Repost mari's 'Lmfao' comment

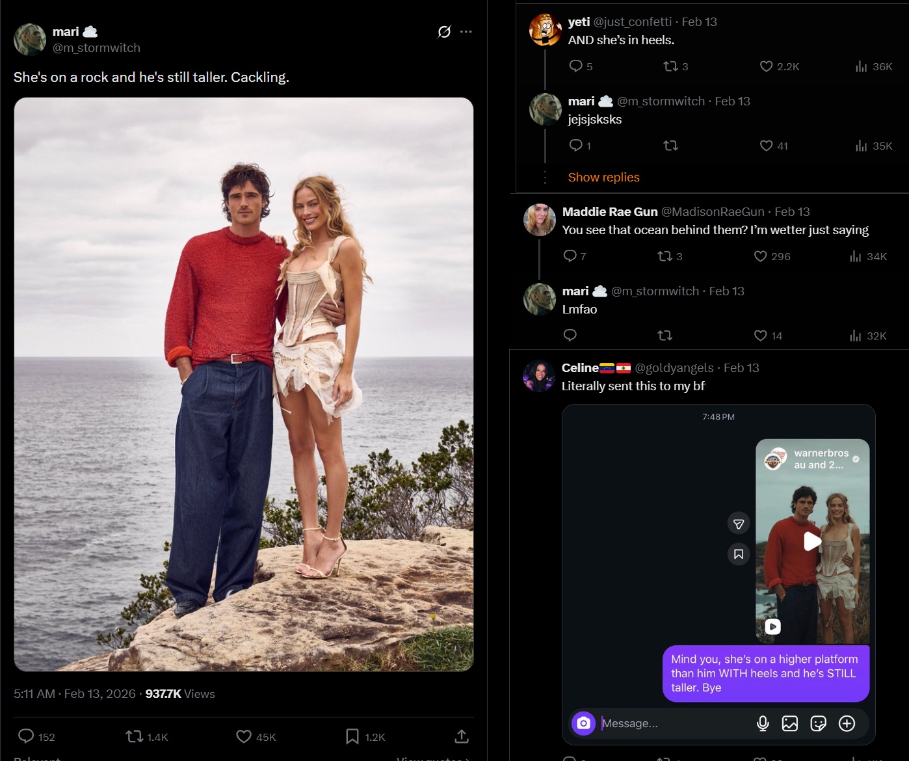[x=665, y=336]
